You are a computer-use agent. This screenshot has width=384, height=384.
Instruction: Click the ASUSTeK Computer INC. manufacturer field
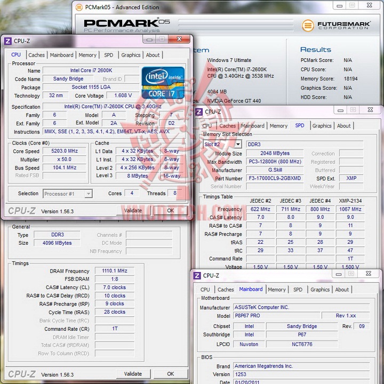click(301, 307)
